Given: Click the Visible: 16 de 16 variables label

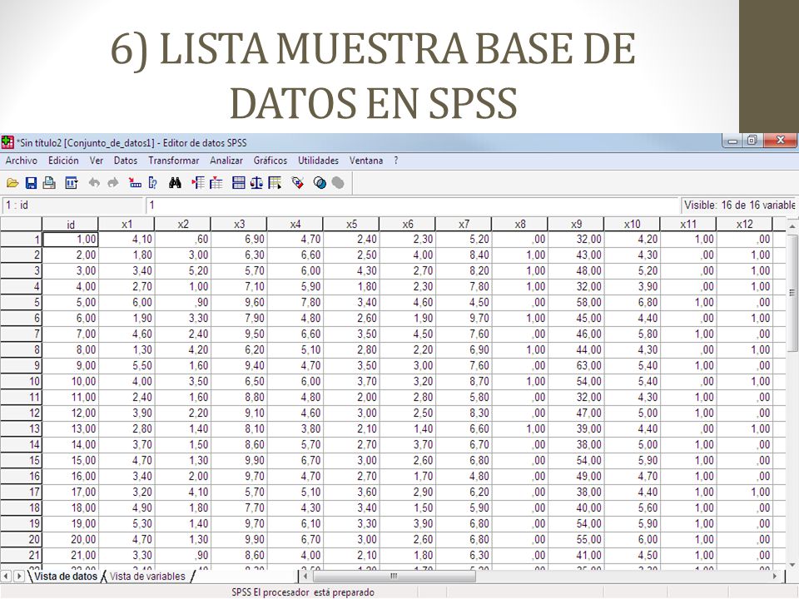Looking at the screenshot, I should click(x=739, y=205).
